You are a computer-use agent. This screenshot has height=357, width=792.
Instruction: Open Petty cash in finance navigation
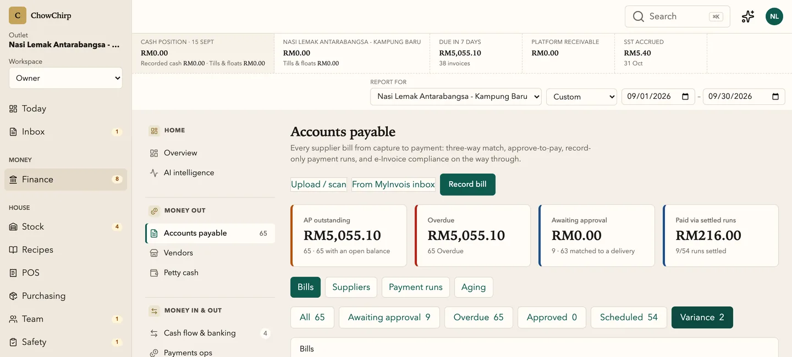[x=210, y=273]
